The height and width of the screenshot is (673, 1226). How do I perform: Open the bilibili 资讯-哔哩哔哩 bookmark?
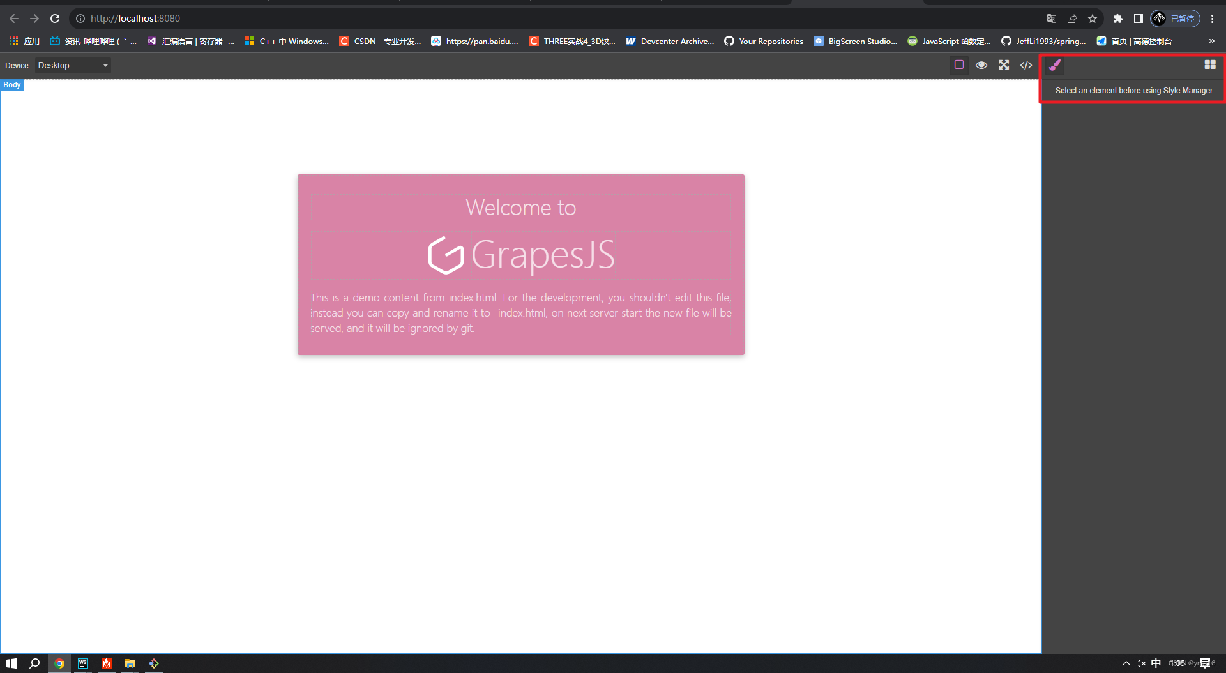[x=93, y=41]
